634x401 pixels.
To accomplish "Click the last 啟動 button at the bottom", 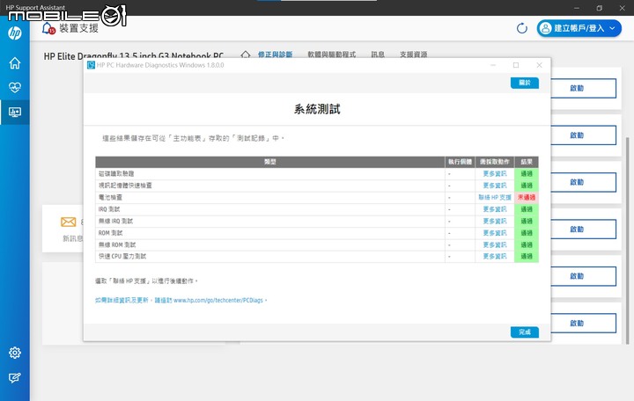I will (x=584, y=324).
